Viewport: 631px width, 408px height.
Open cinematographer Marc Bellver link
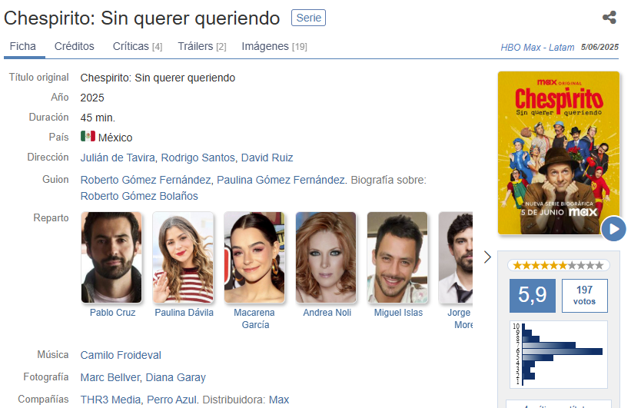(110, 377)
